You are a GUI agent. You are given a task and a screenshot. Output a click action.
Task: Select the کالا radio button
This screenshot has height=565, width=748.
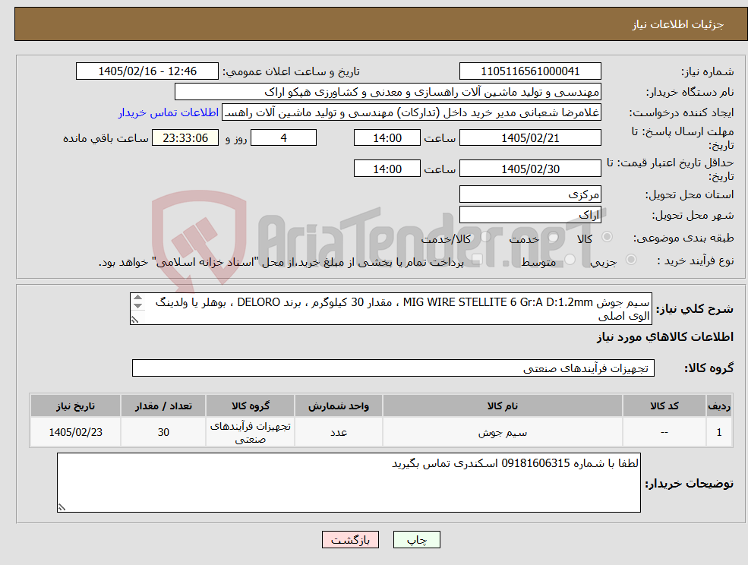click(x=608, y=237)
